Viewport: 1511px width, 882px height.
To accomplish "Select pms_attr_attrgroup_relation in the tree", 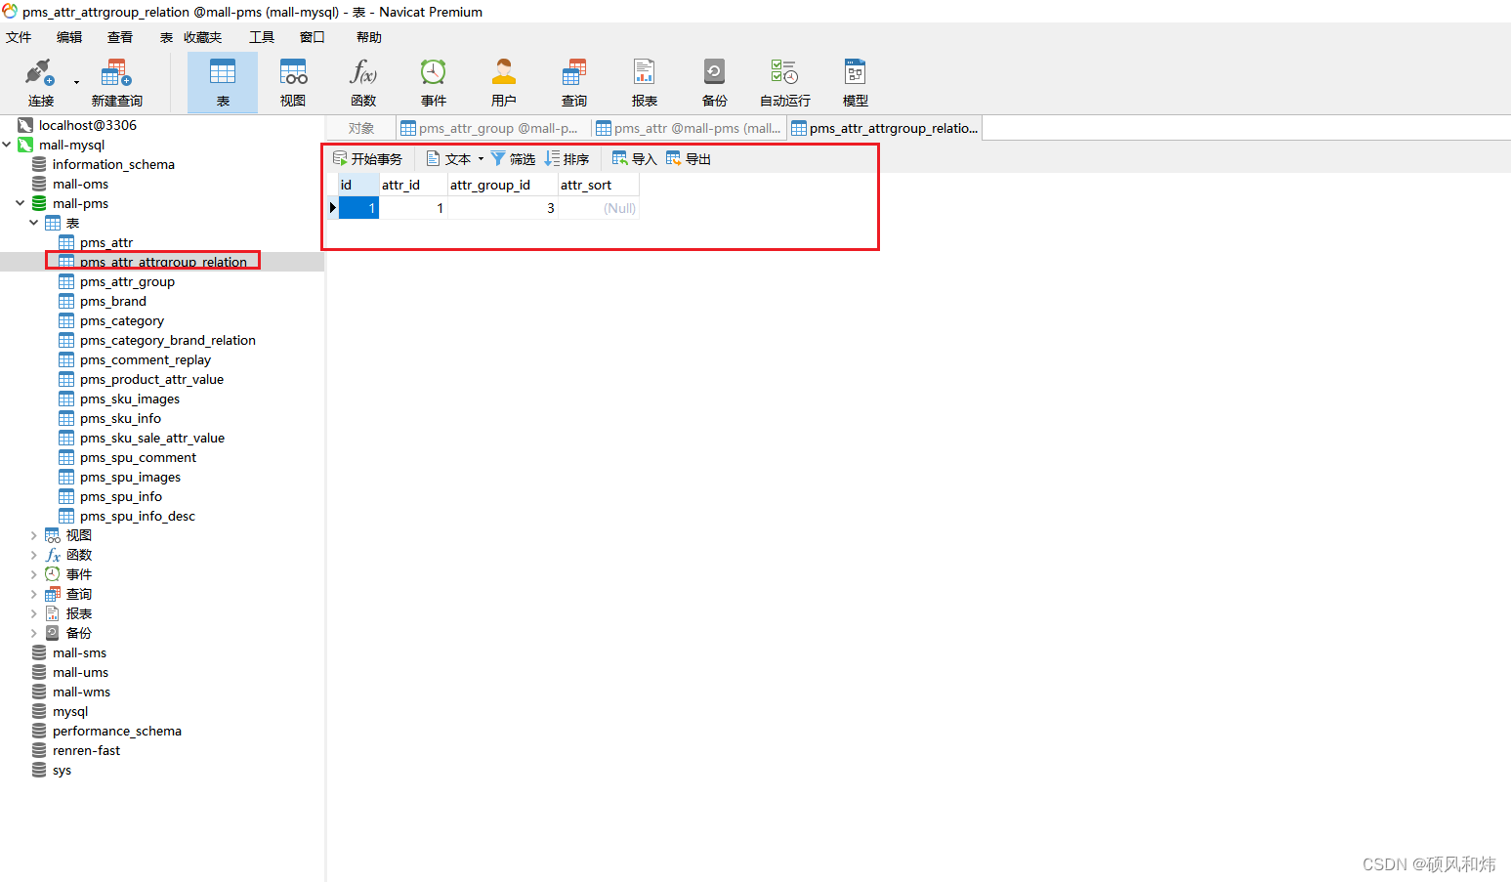I will (163, 262).
